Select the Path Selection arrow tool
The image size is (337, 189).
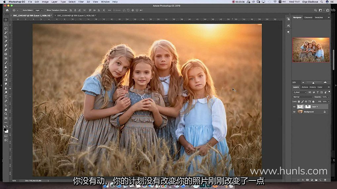(x=6, y=105)
